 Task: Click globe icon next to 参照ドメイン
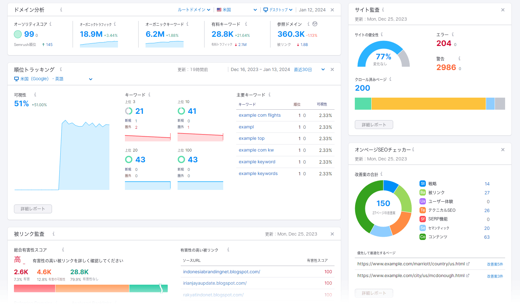coord(315,24)
